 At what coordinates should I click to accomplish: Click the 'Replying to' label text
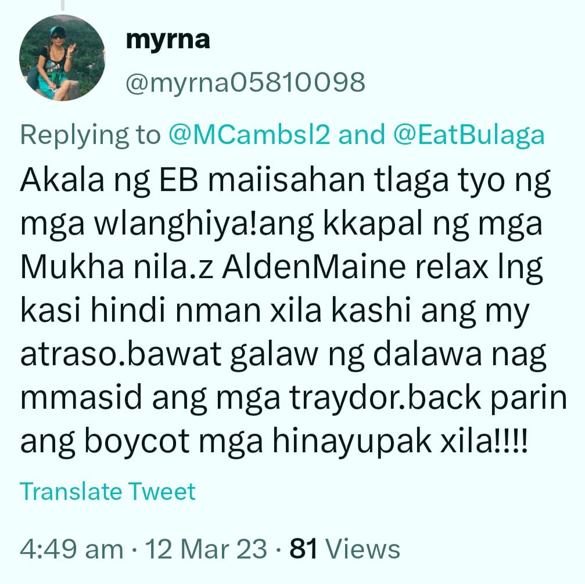90,135
